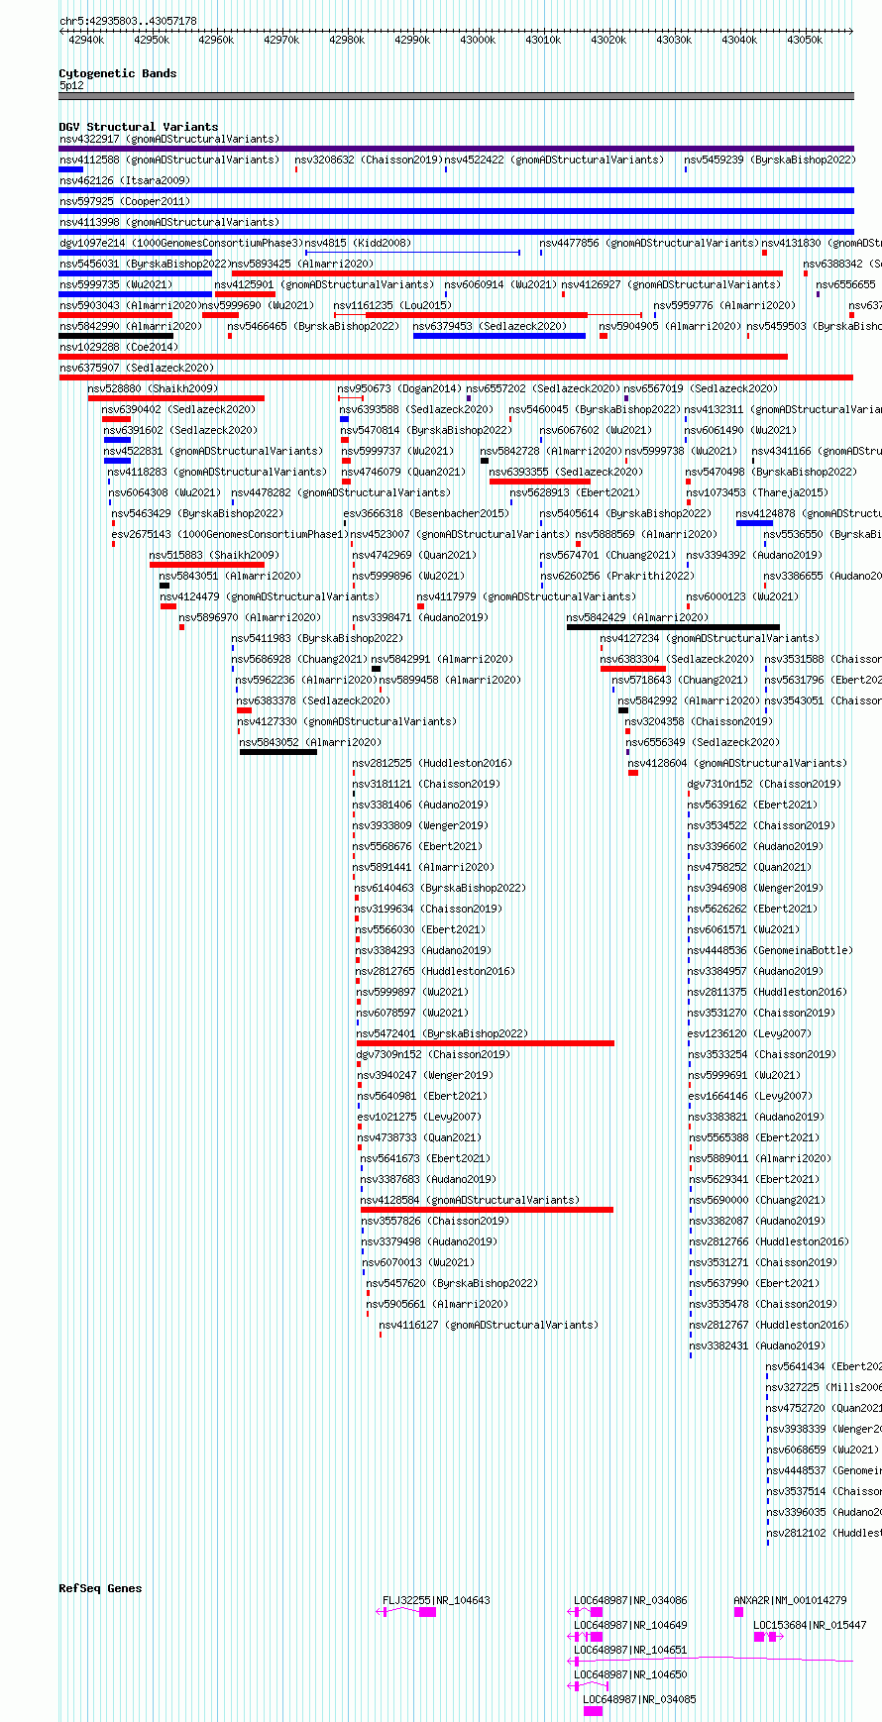Open variant nsv597925 (Cooper2011)
882x1722 pixels.
click(124, 201)
